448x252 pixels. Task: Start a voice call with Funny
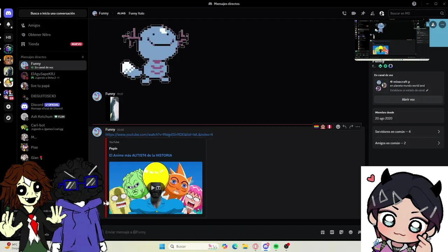(344, 13)
